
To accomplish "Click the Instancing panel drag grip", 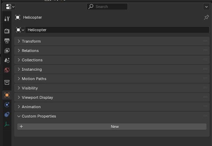I will coord(205,69).
